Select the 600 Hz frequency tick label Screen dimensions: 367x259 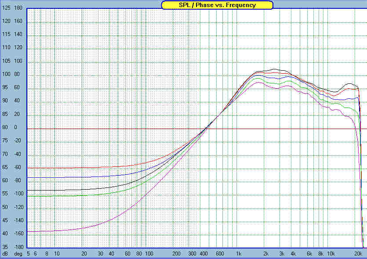tap(220, 254)
